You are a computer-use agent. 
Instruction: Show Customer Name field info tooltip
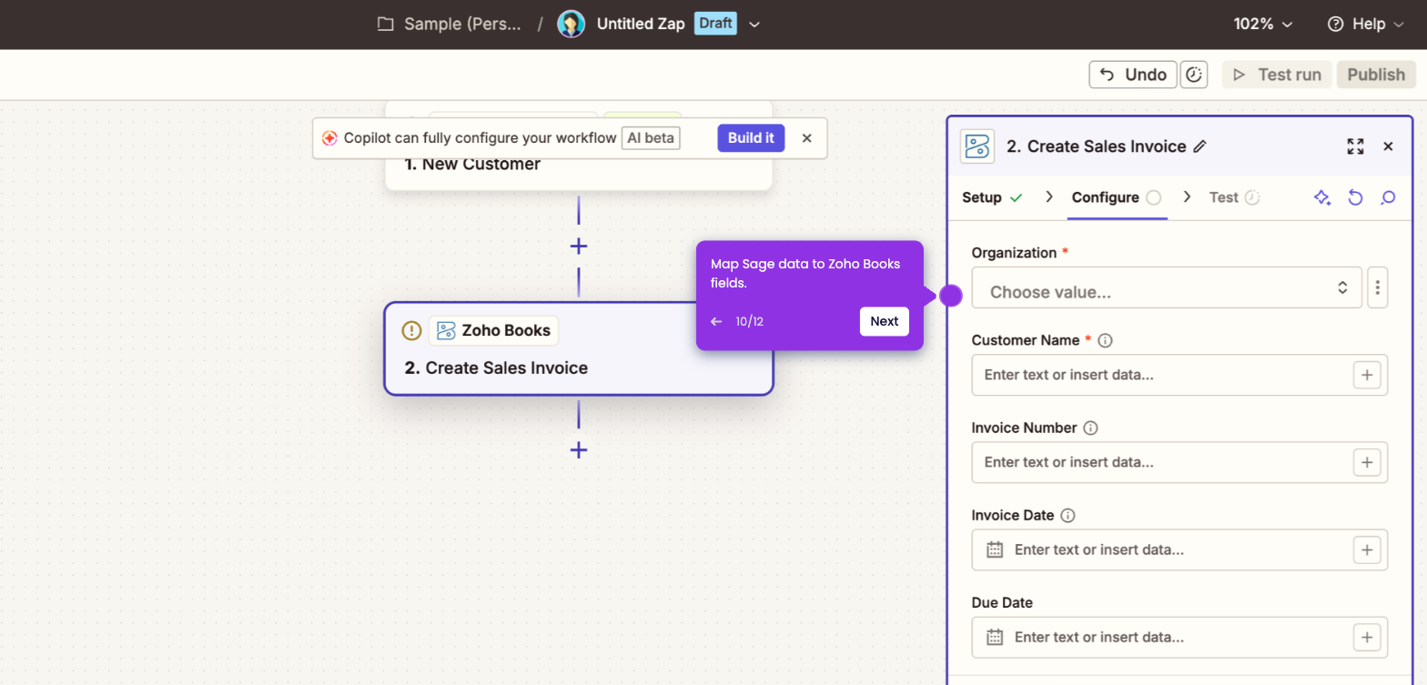(x=1106, y=341)
